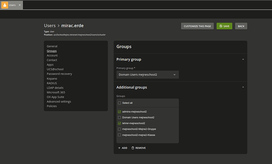Toggle the Select all checkbox
272x164 pixels.
tap(119, 103)
